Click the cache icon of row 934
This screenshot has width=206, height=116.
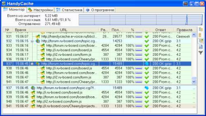coord(43,50)
